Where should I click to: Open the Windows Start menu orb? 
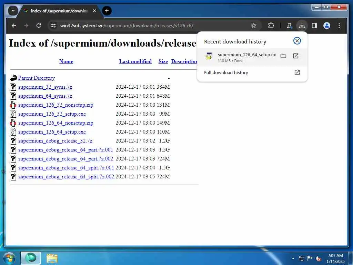point(9,258)
